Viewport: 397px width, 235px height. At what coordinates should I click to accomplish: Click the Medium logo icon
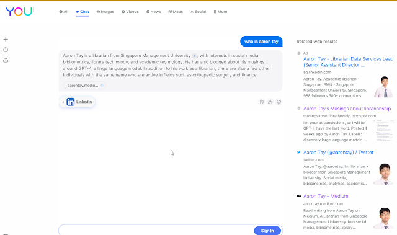(x=299, y=196)
